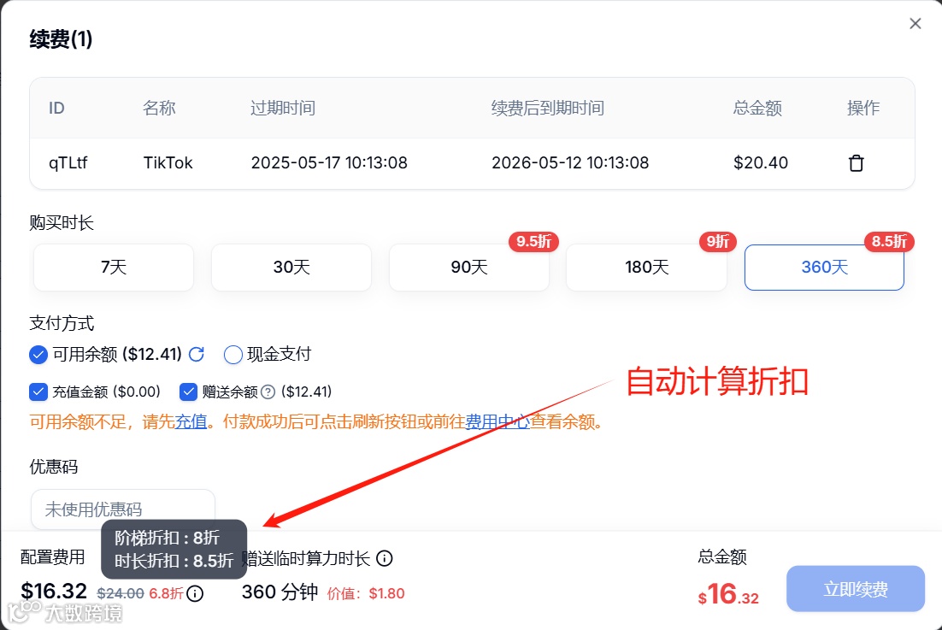Uncheck the 赠送余额 checkbox

pos(188,392)
